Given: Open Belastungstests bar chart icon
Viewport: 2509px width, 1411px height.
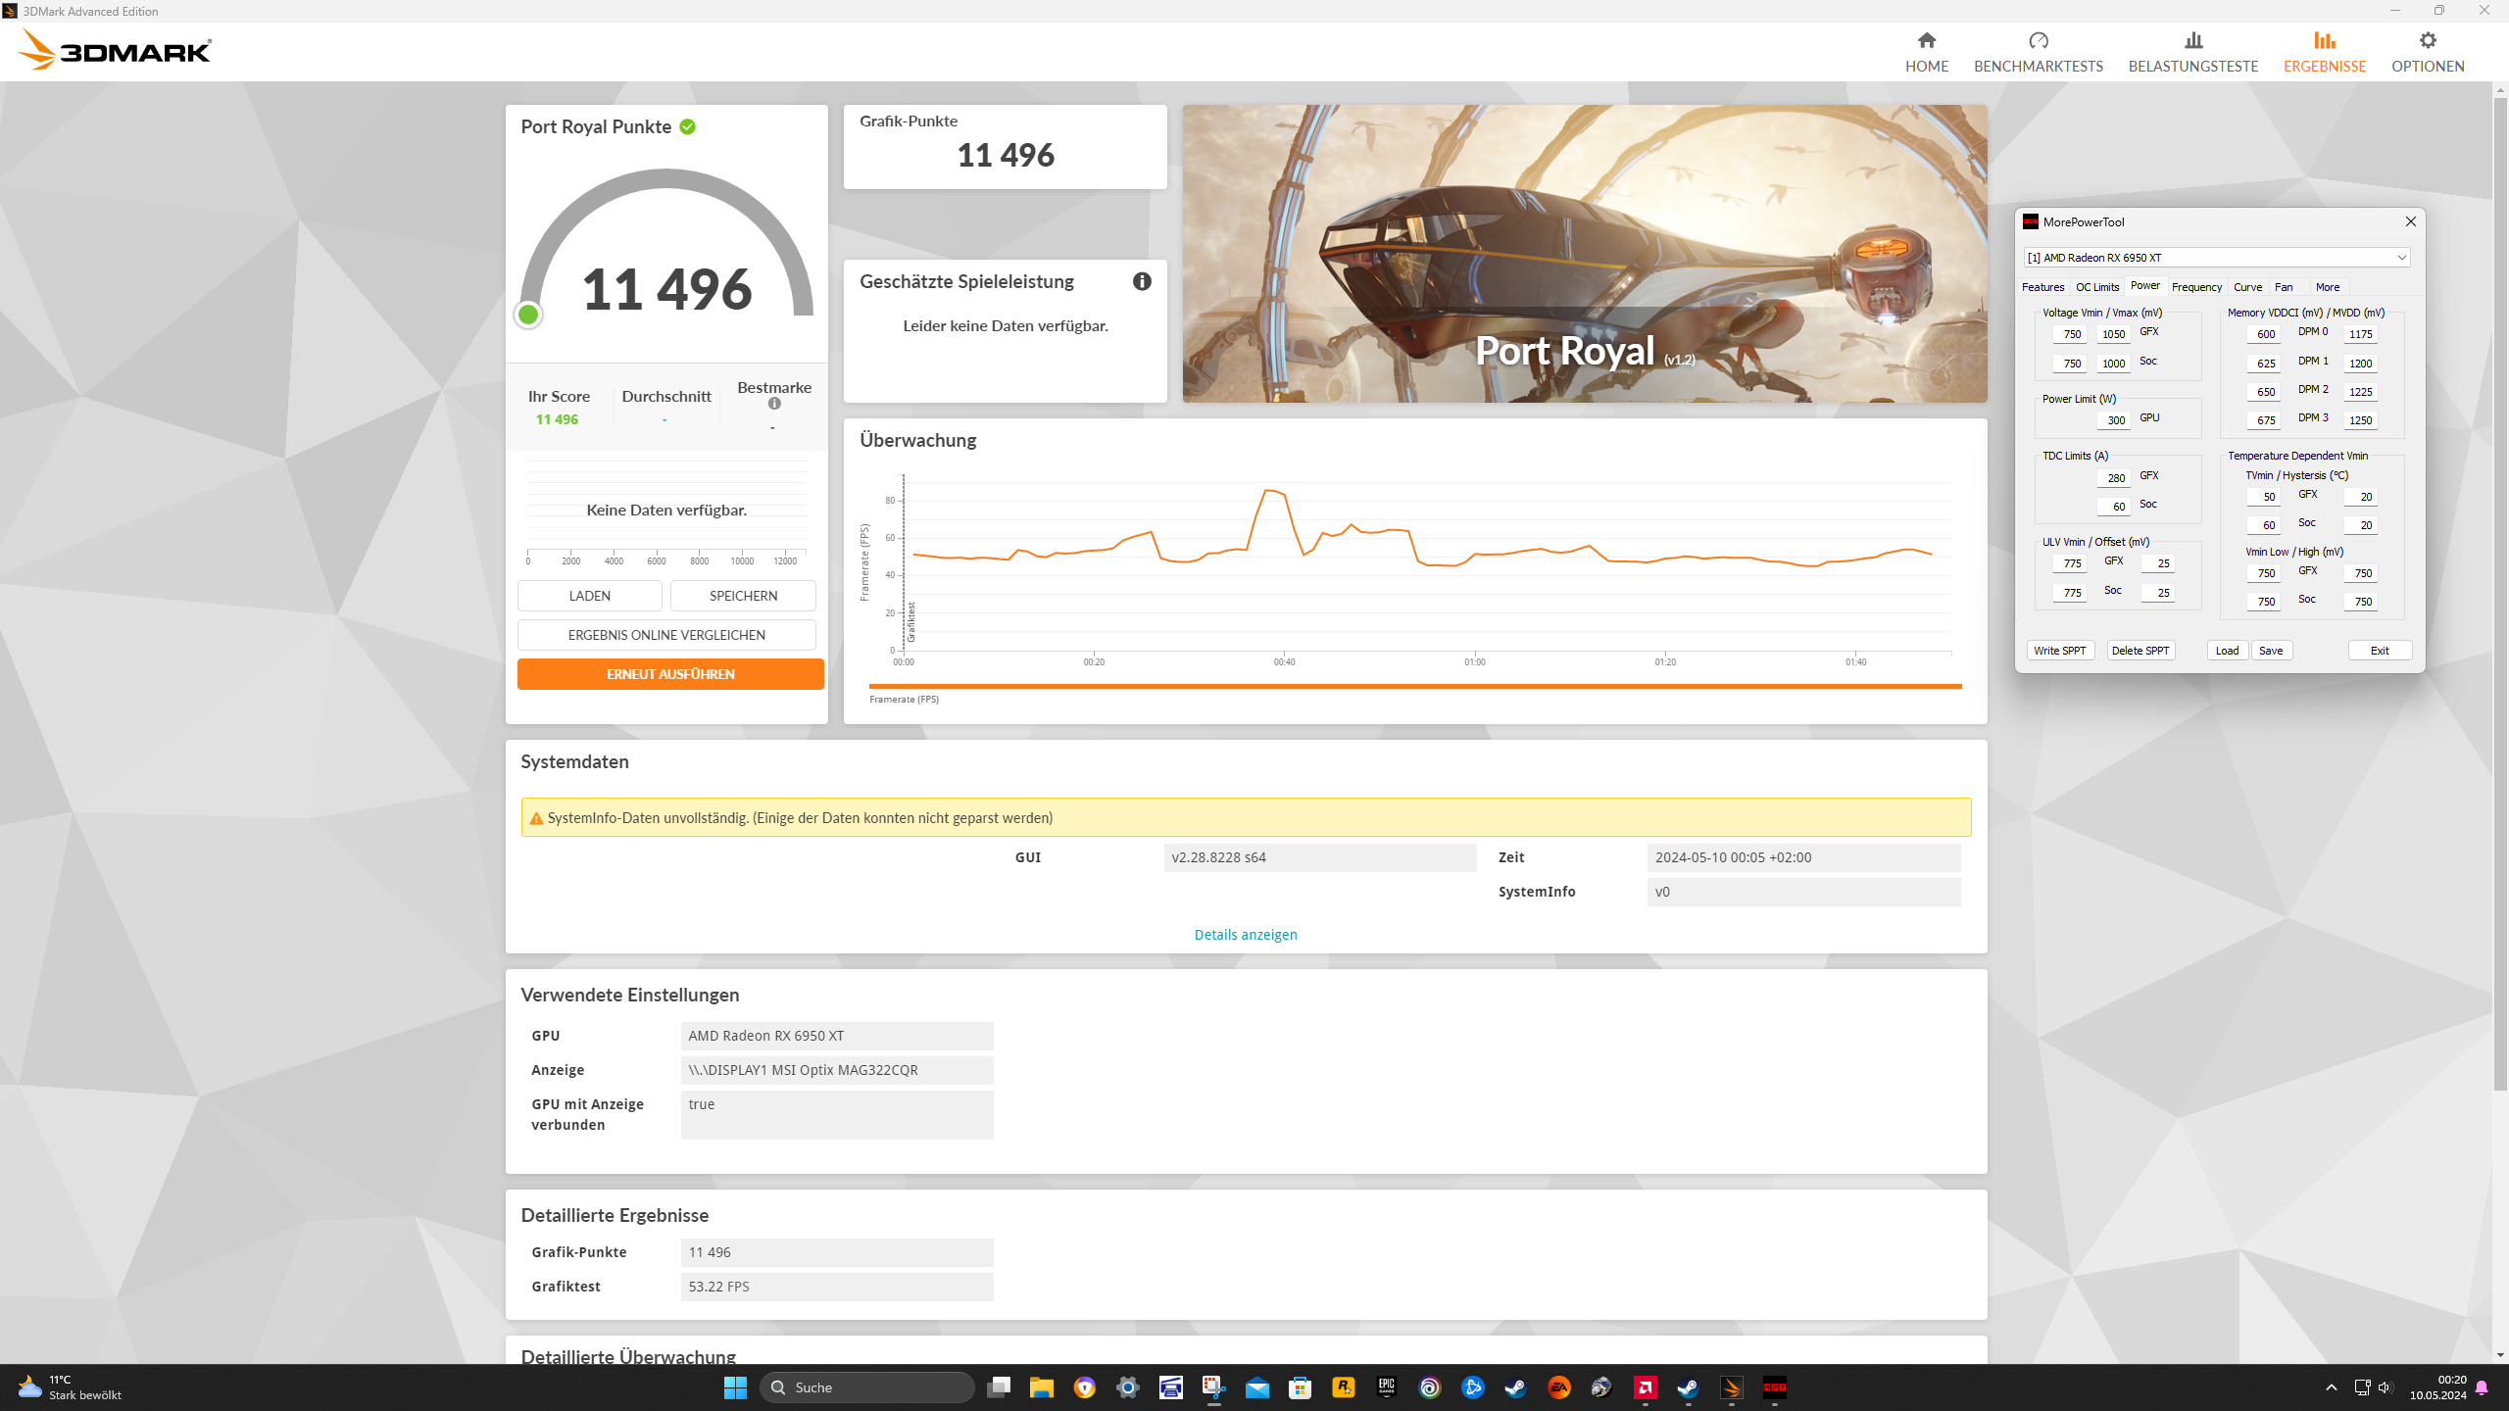Looking at the screenshot, I should pos(2192,41).
